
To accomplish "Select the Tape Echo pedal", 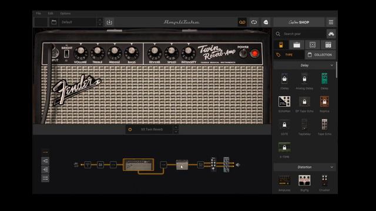I will click(x=324, y=124).
